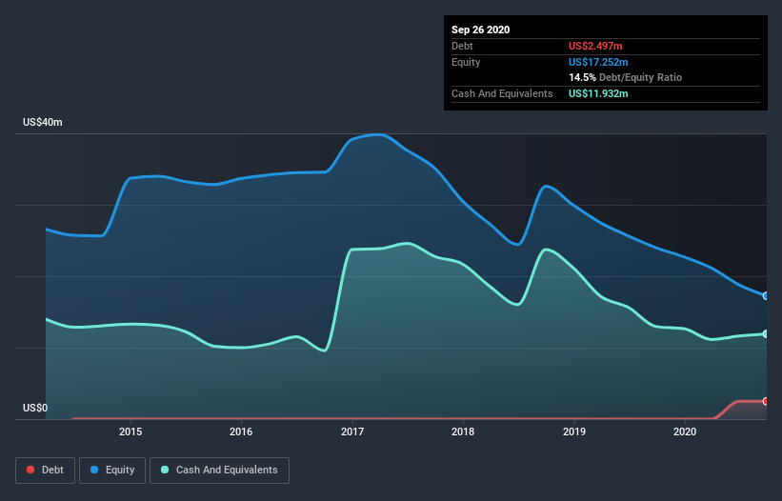
Task: Click Cash And Equivalents label in tooltip
Action: 502,93
